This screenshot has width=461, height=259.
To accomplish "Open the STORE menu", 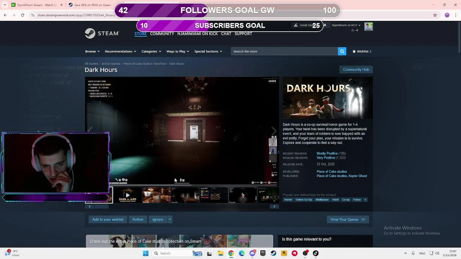I will point(140,33).
